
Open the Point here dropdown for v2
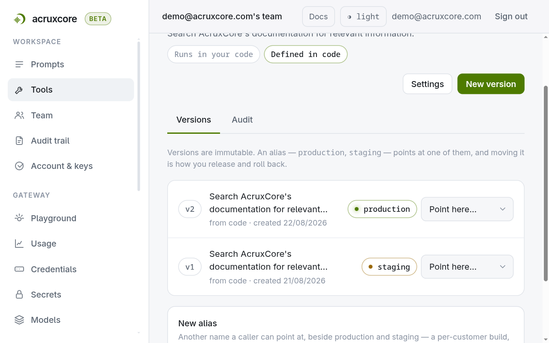pos(467,209)
